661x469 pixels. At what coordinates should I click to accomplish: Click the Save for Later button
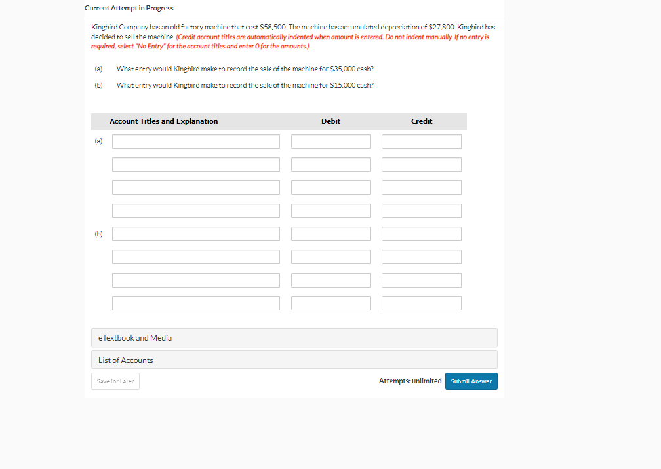115,381
